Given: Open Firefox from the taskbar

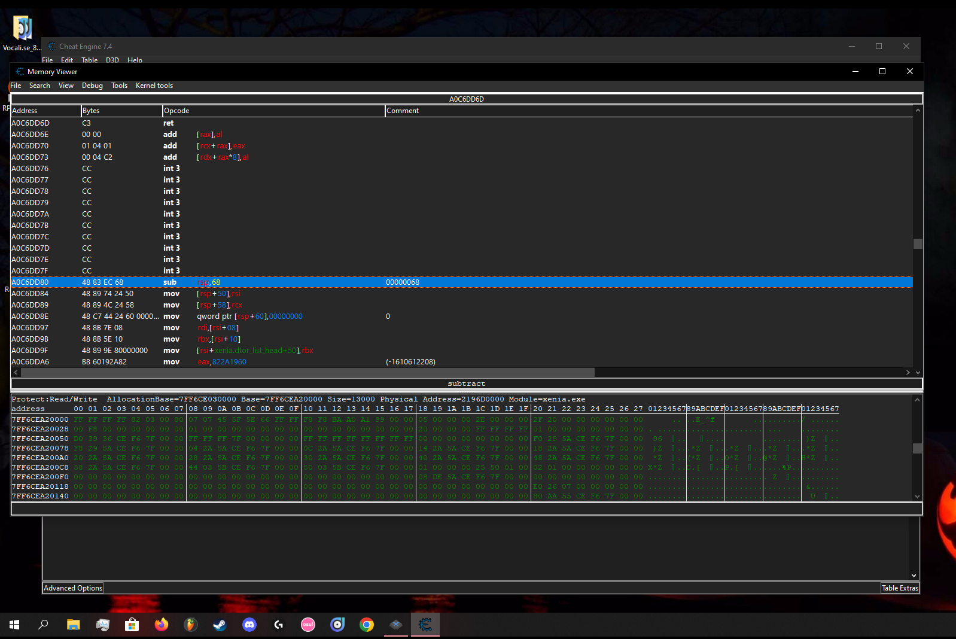Looking at the screenshot, I should [161, 625].
